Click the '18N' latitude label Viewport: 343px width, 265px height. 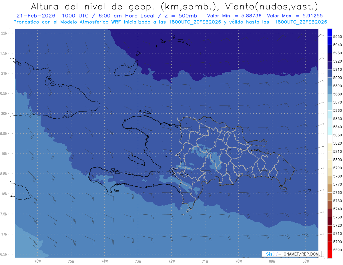(4, 194)
